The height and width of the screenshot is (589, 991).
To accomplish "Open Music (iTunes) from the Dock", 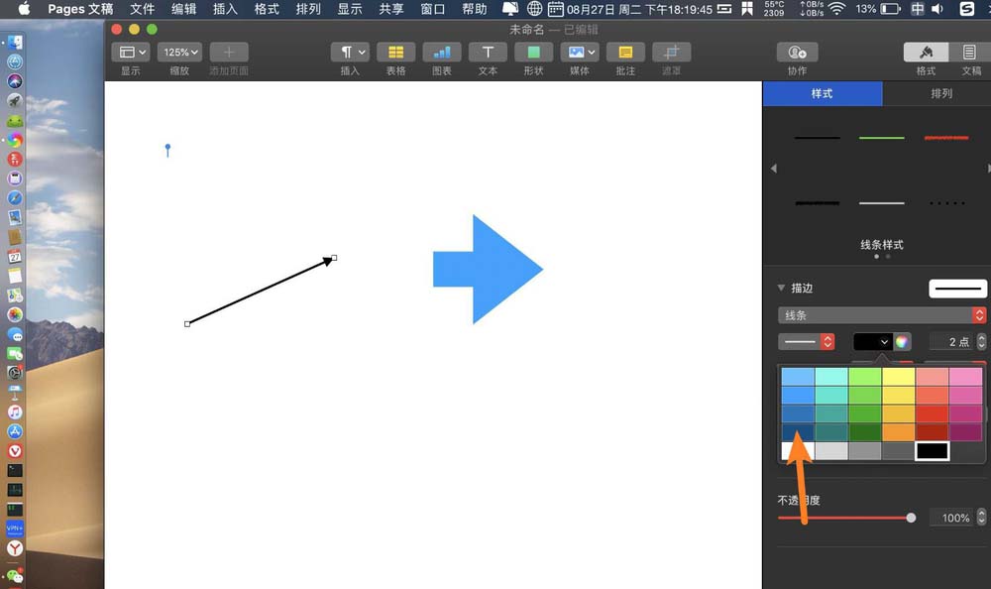I will 15,412.
